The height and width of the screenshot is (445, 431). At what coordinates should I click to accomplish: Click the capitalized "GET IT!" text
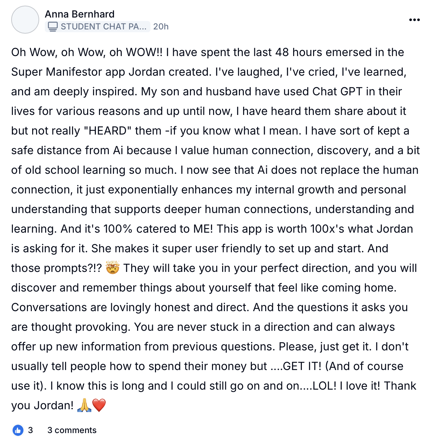click(302, 366)
